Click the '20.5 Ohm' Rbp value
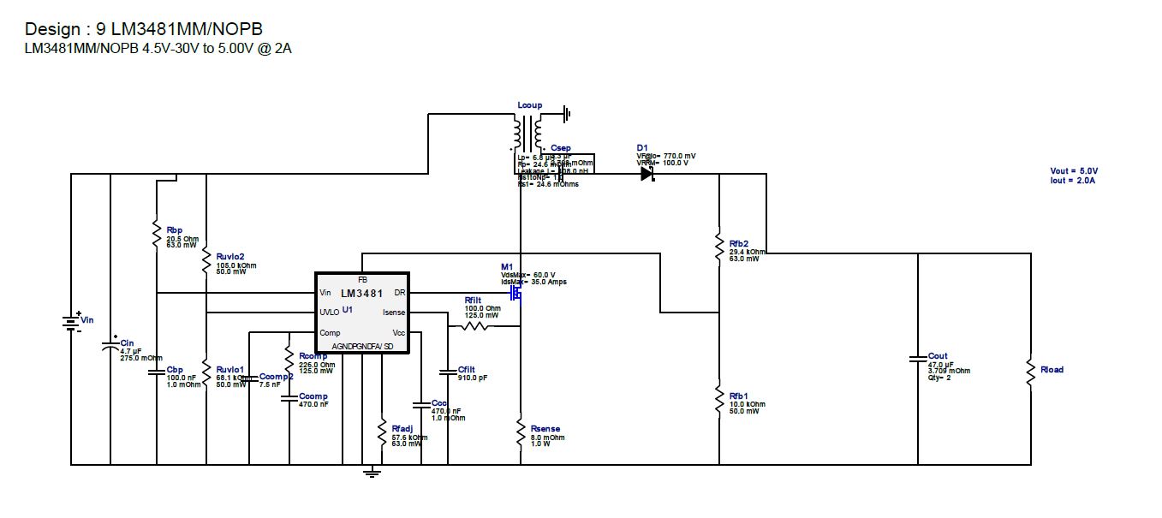The height and width of the screenshot is (518, 1162). pyautogui.click(x=182, y=238)
